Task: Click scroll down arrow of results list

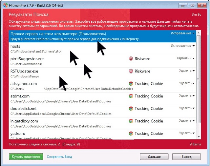Action: 199,137
